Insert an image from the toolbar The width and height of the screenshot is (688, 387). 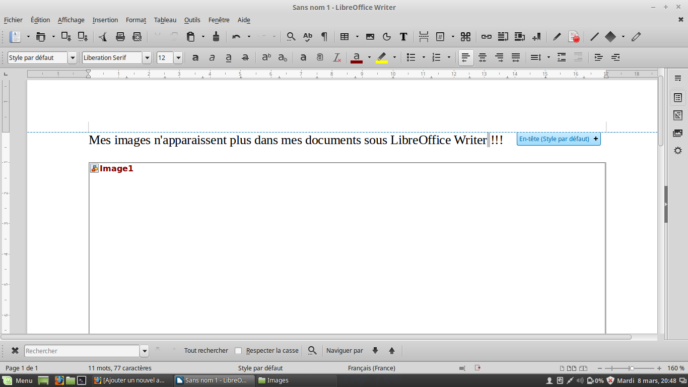point(370,36)
